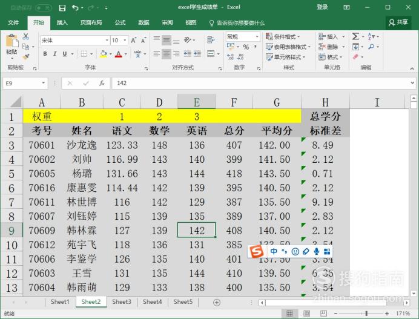Switch to the Insert ribbon tab

(62, 23)
